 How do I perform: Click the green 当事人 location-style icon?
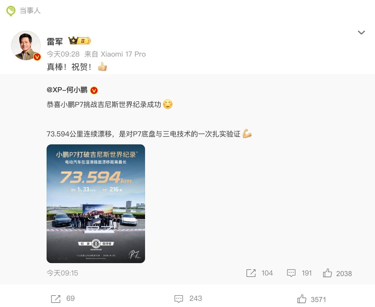[11, 11]
